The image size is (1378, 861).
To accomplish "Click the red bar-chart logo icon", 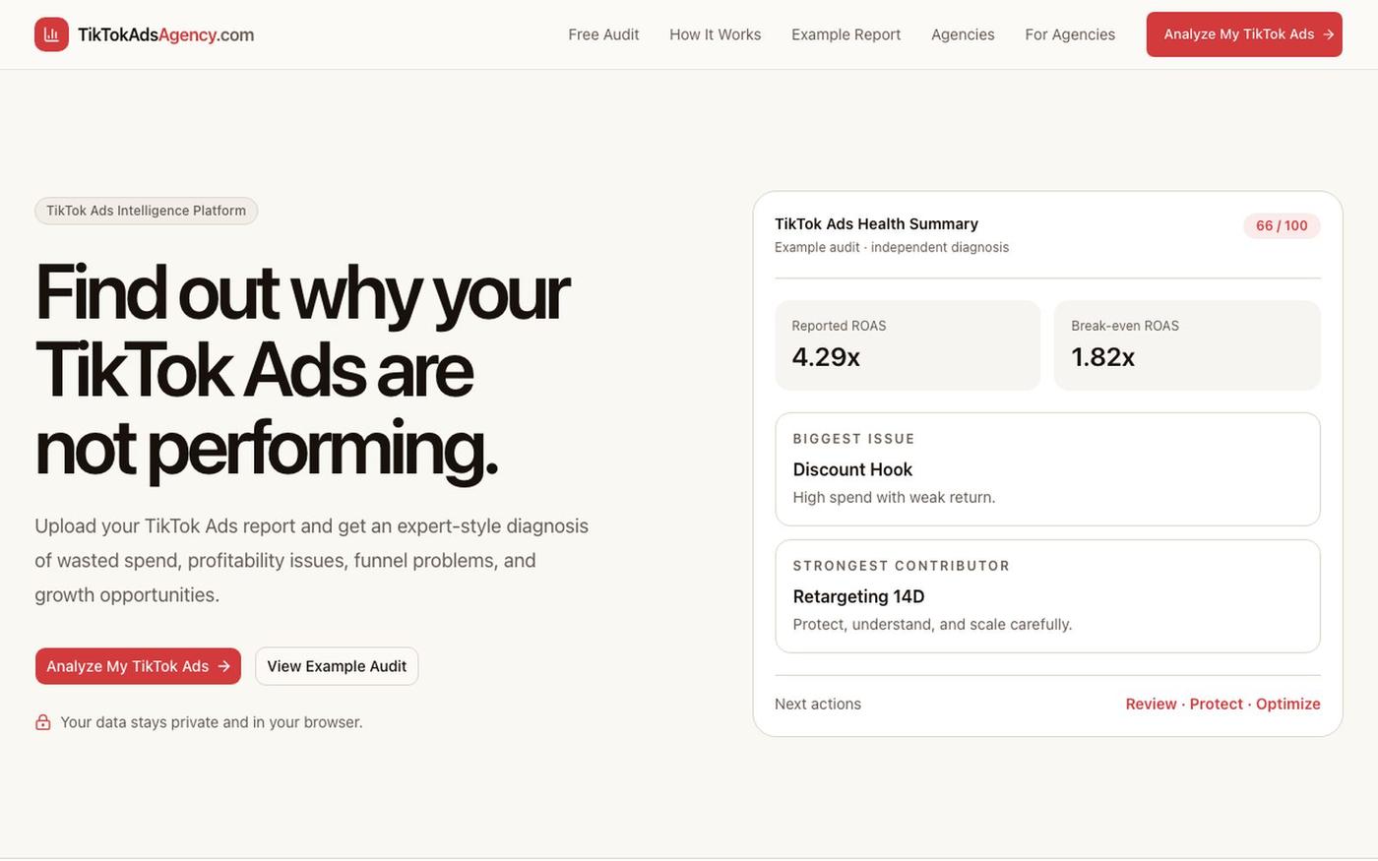I will pyautogui.click(x=51, y=34).
